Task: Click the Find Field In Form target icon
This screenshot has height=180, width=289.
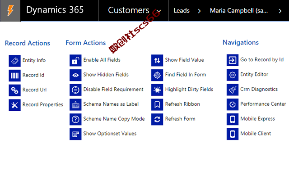Action: coord(157,75)
